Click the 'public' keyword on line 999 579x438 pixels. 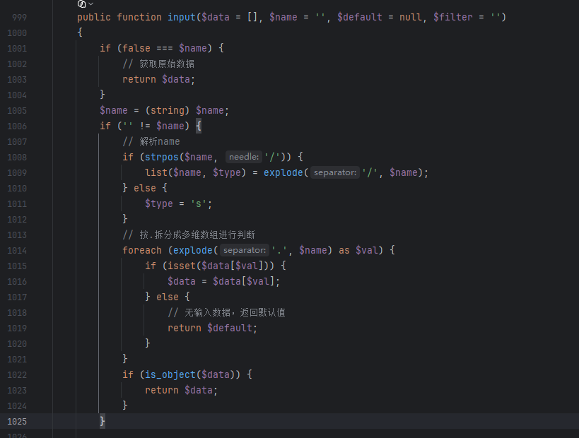click(x=94, y=18)
